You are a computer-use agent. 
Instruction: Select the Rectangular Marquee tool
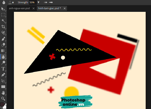(x=3, y=15)
